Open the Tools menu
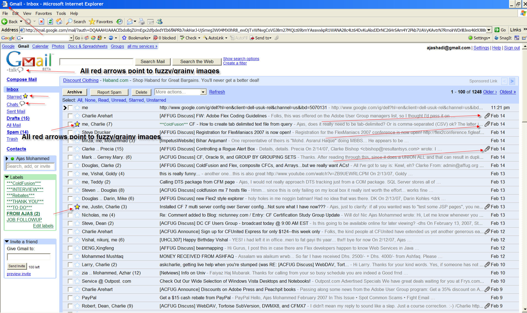 click(61, 13)
